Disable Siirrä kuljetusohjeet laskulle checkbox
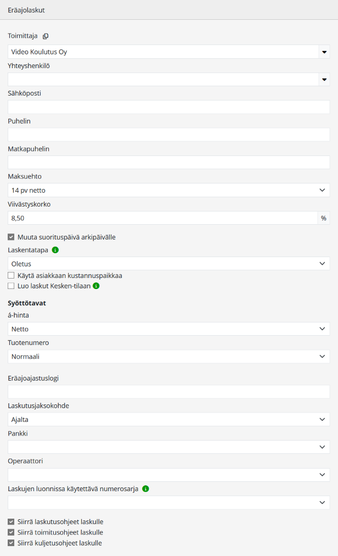 (12, 543)
